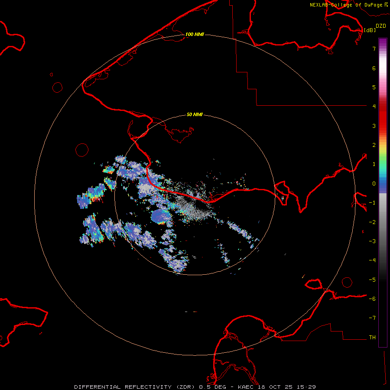Image resolution: width=390 pixels, height=390 pixels.
Task: Click the 4 value on the scale
Action: point(374,107)
